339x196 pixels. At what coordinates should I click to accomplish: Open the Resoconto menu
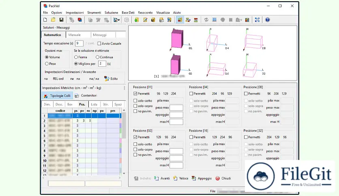click(145, 13)
